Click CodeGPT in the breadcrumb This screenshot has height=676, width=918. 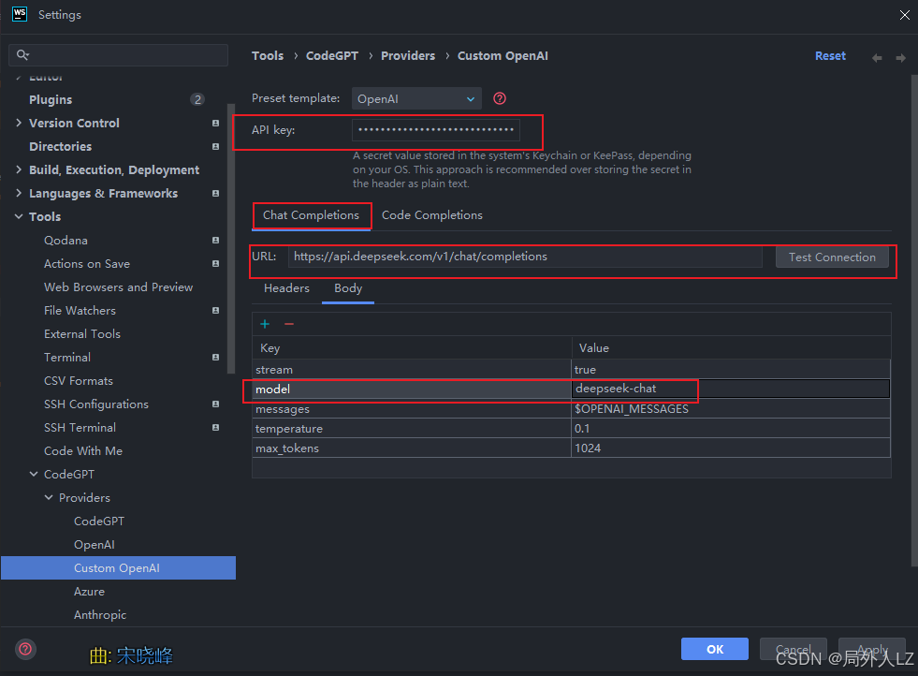tap(332, 55)
